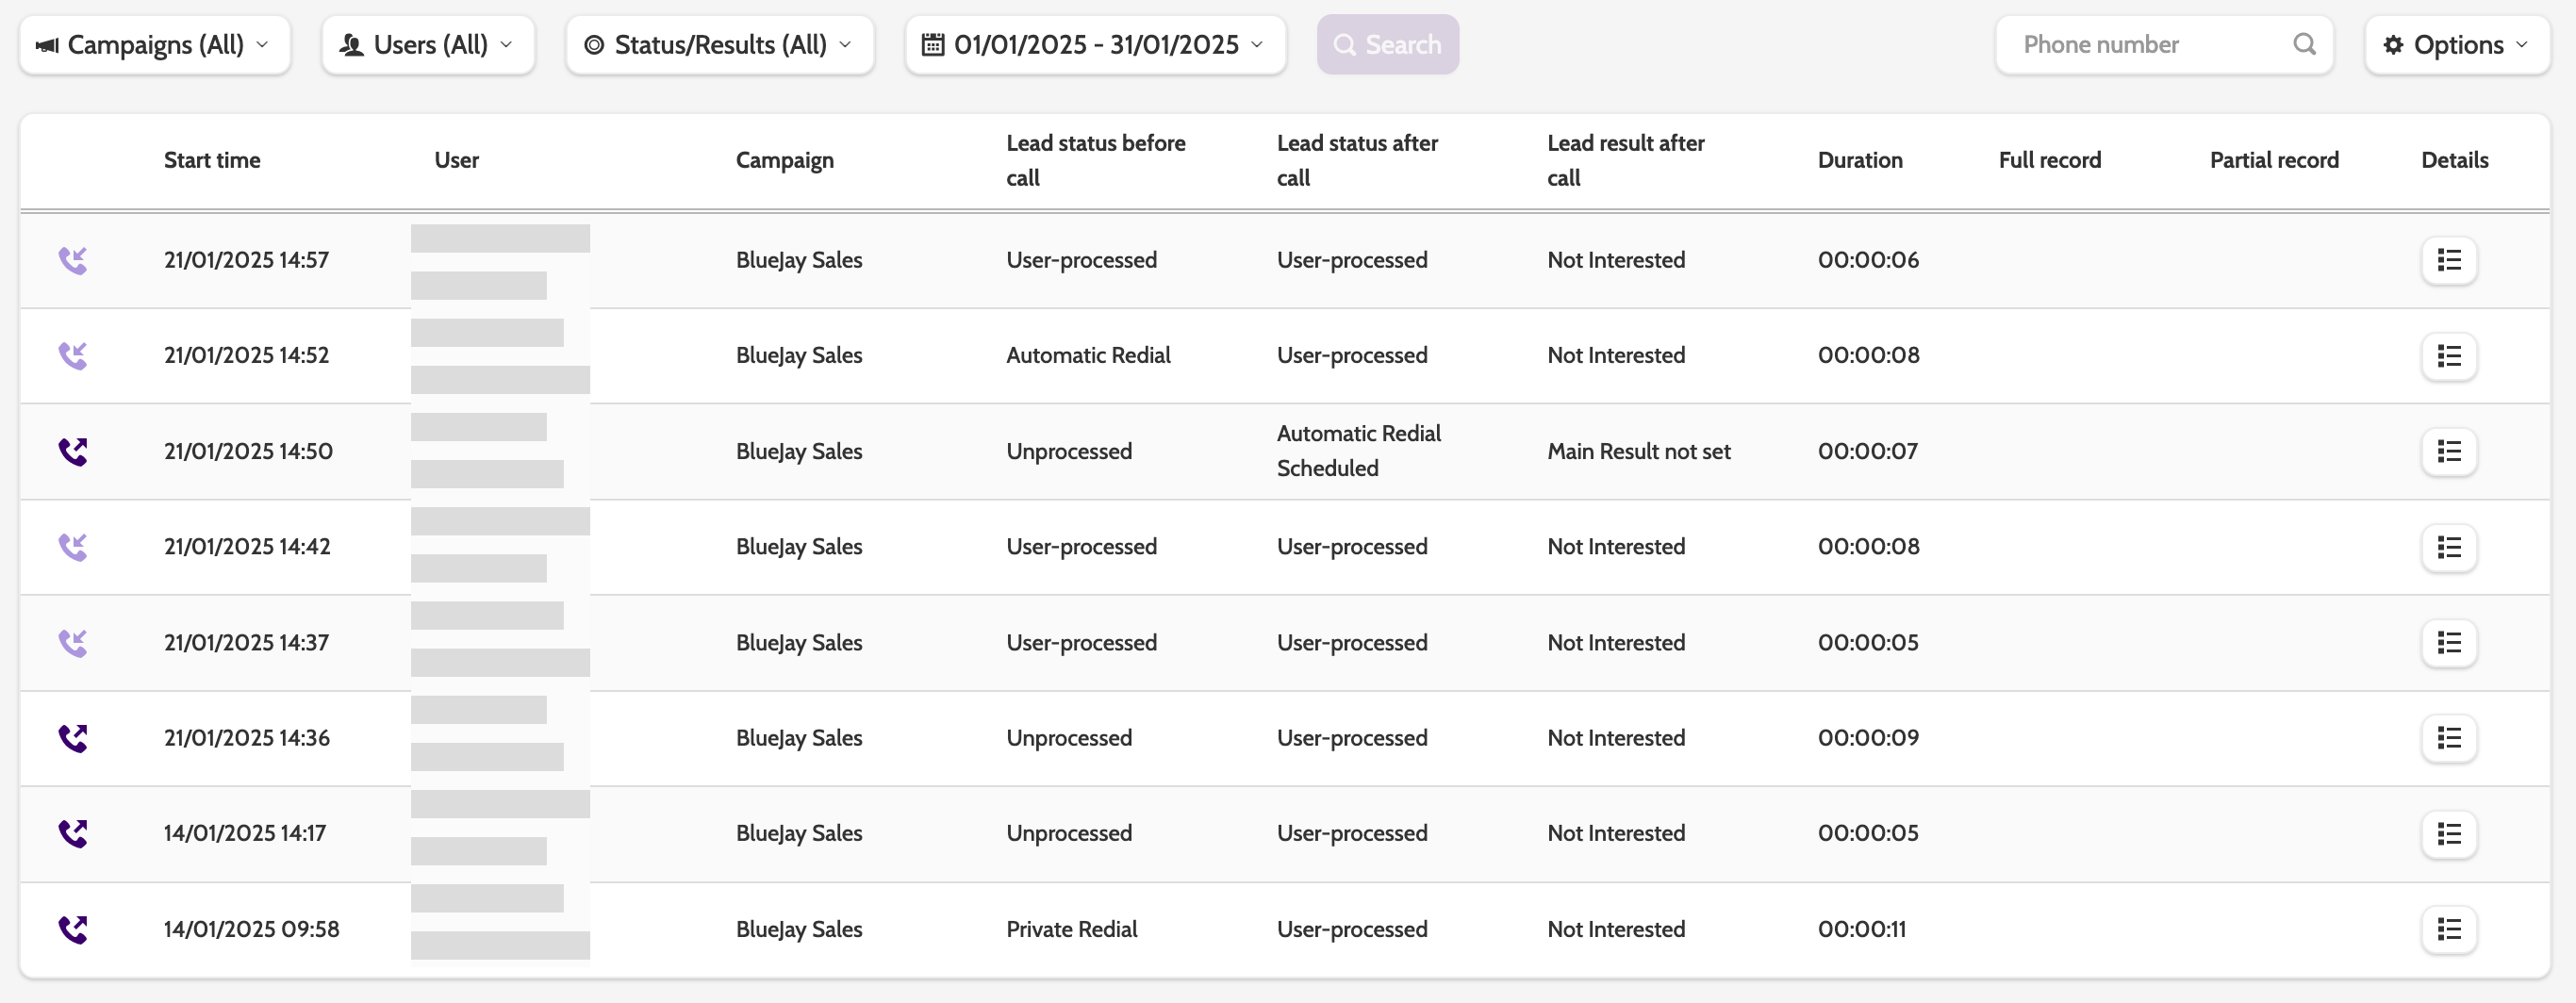2576x1003 pixels.
Task: Click the Duration column header
Action: click(1860, 161)
